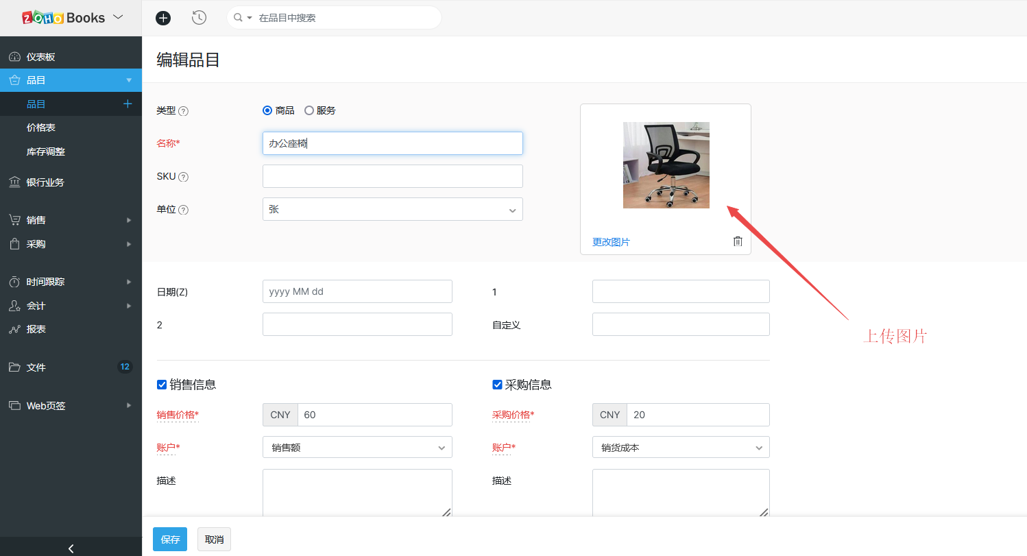Open 仪表板 in the sidebar
The width and height of the screenshot is (1027, 556).
(x=40, y=57)
